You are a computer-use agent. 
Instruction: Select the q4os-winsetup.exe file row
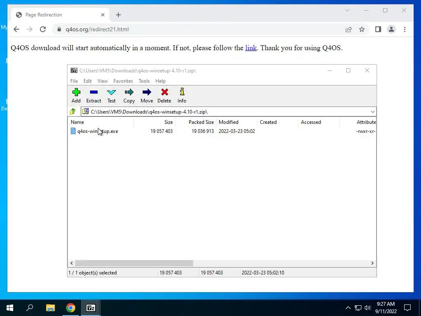pos(222,131)
